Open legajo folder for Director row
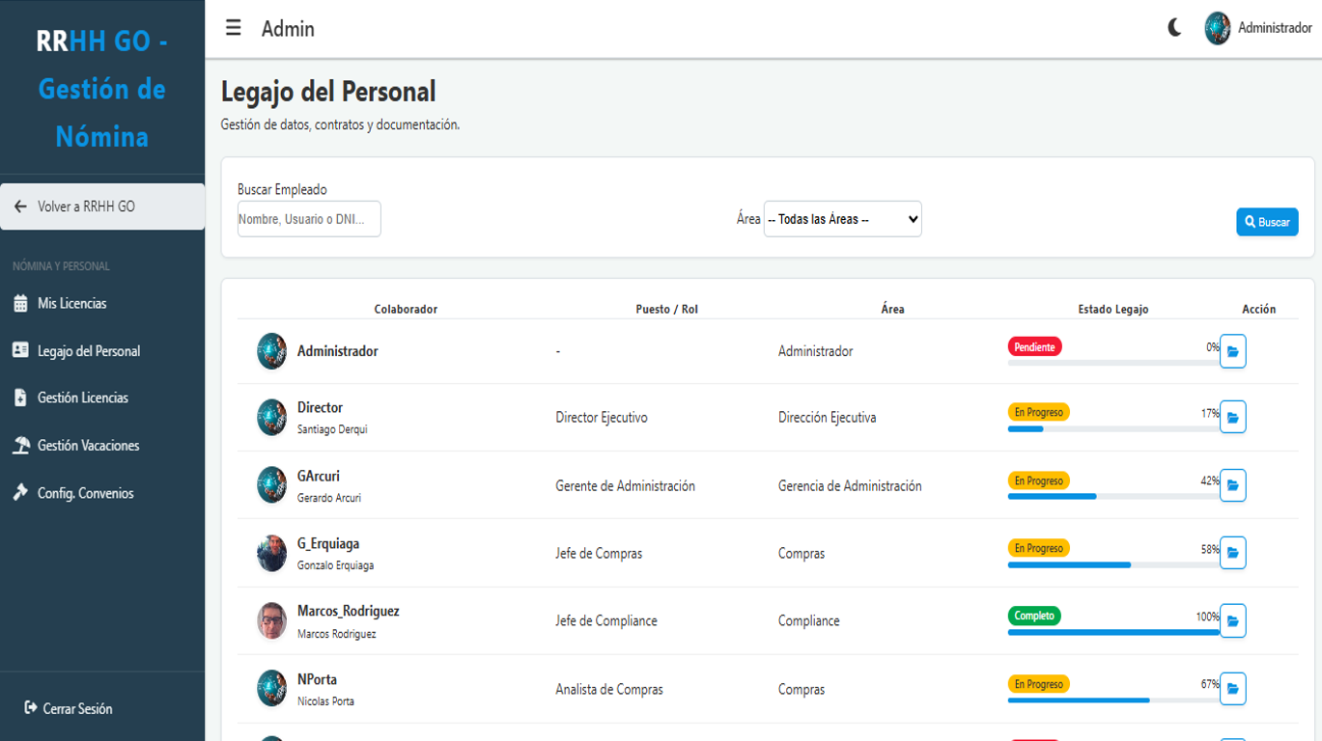The width and height of the screenshot is (1322, 741). point(1232,417)
